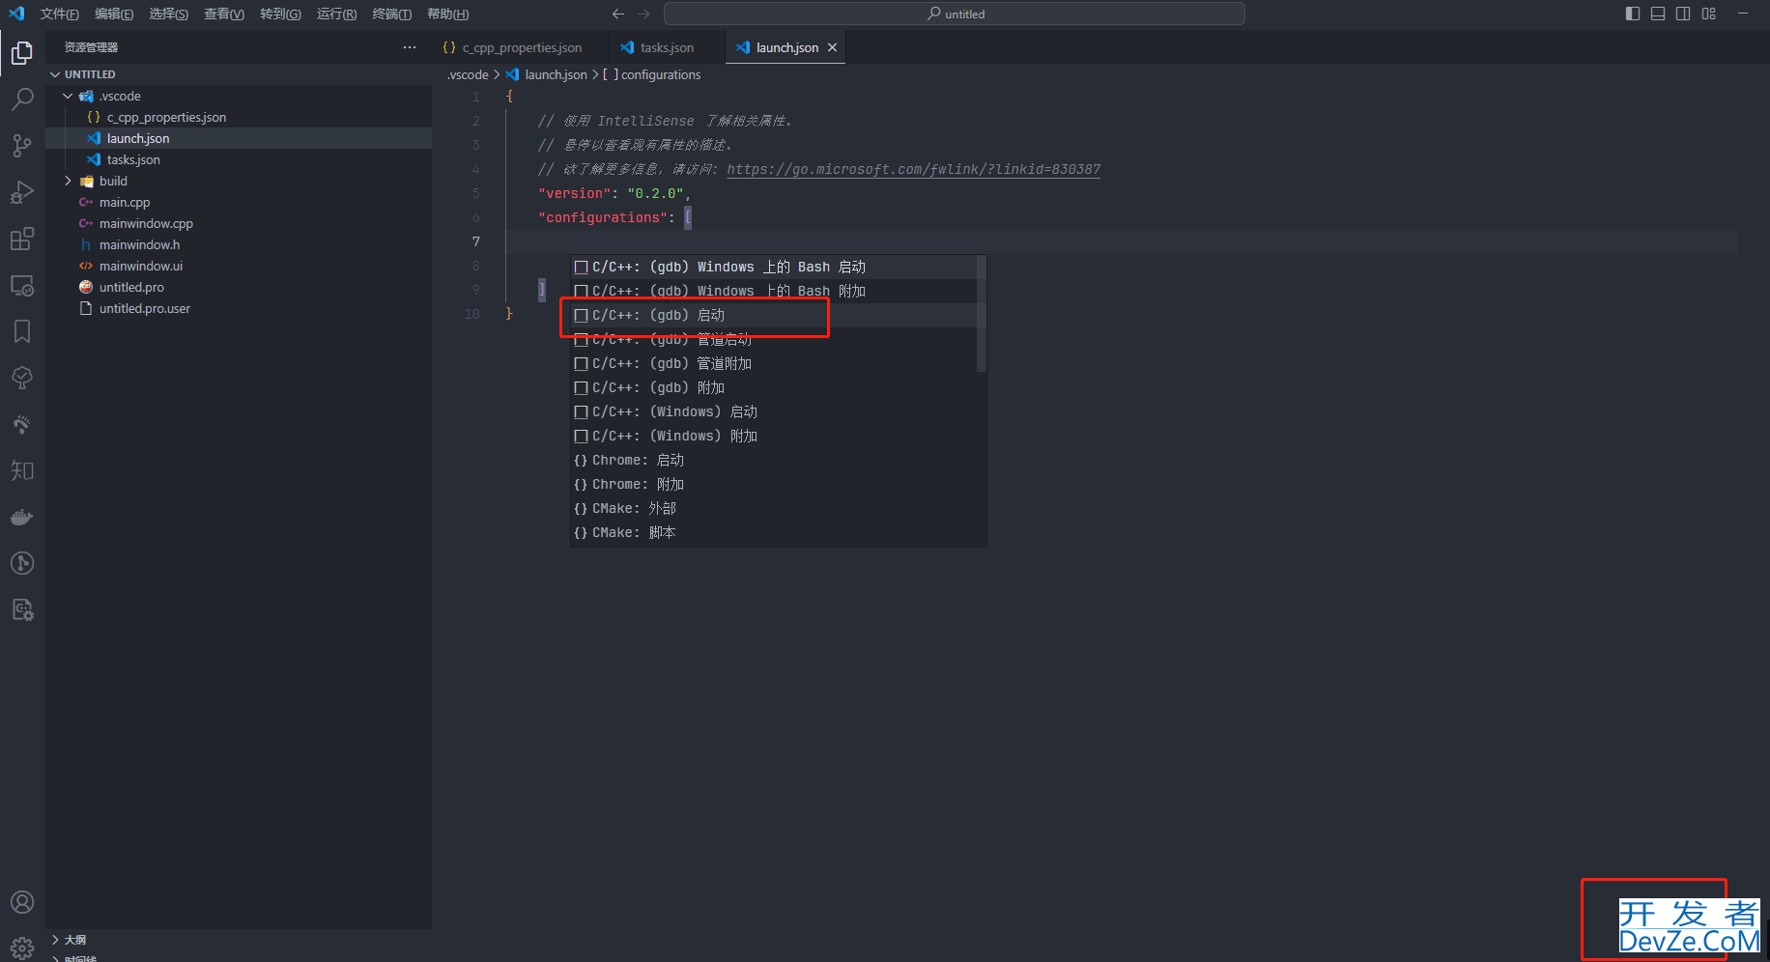This screenshot has width=1770, height=962.
Task: Toggle the bottom panel layout icon
Action: pos(1658,14)
